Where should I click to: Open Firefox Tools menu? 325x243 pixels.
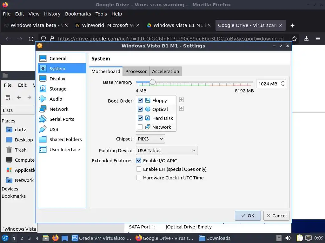pos(101,14)
